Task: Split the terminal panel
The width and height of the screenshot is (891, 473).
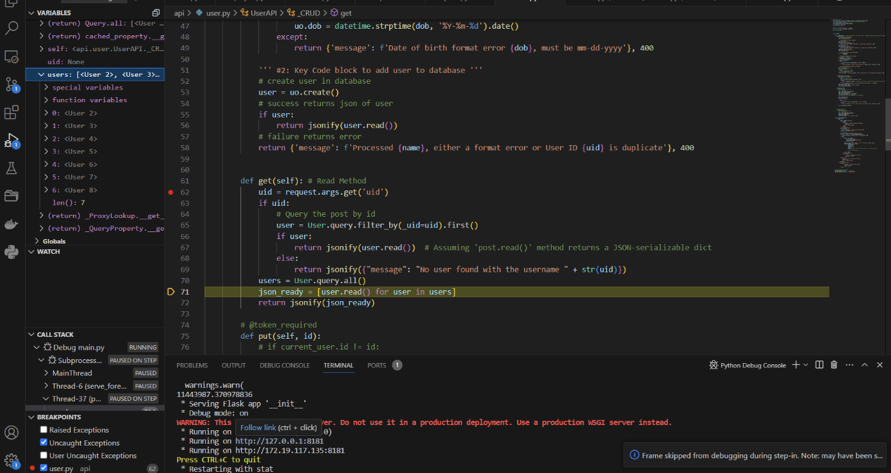Action: (x=819, y=365)
